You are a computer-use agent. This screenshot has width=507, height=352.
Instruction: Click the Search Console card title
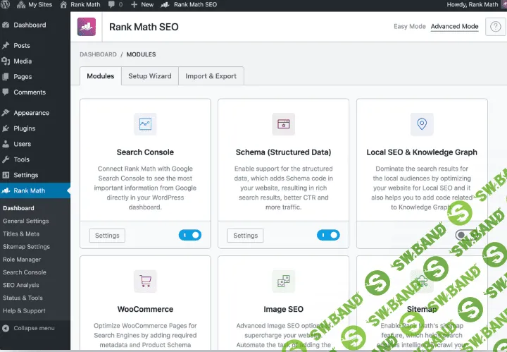(x=145, y=152)
